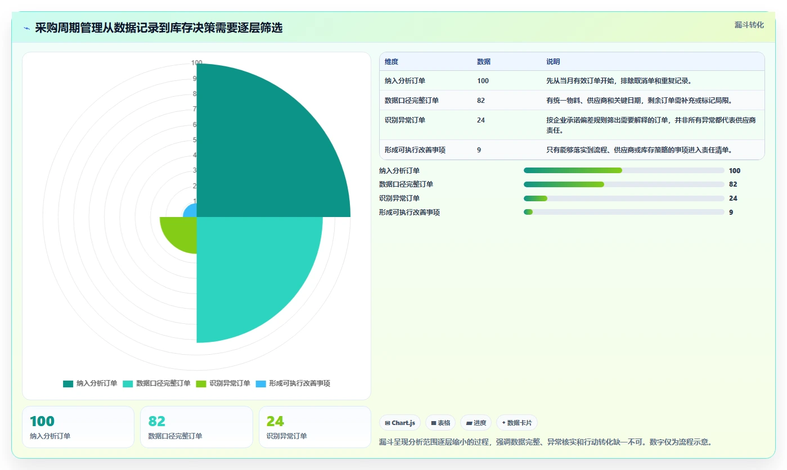Image resolution: width=787 pixels, height=470 pixels.
Task: Click the footnote starting 漏斗呈现分析范围
Action: click(x=546, y=442)
